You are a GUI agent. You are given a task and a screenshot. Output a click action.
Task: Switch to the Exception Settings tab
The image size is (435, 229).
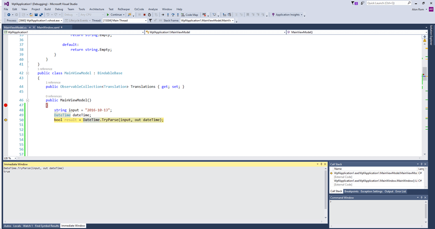click(x=371, y=191)
